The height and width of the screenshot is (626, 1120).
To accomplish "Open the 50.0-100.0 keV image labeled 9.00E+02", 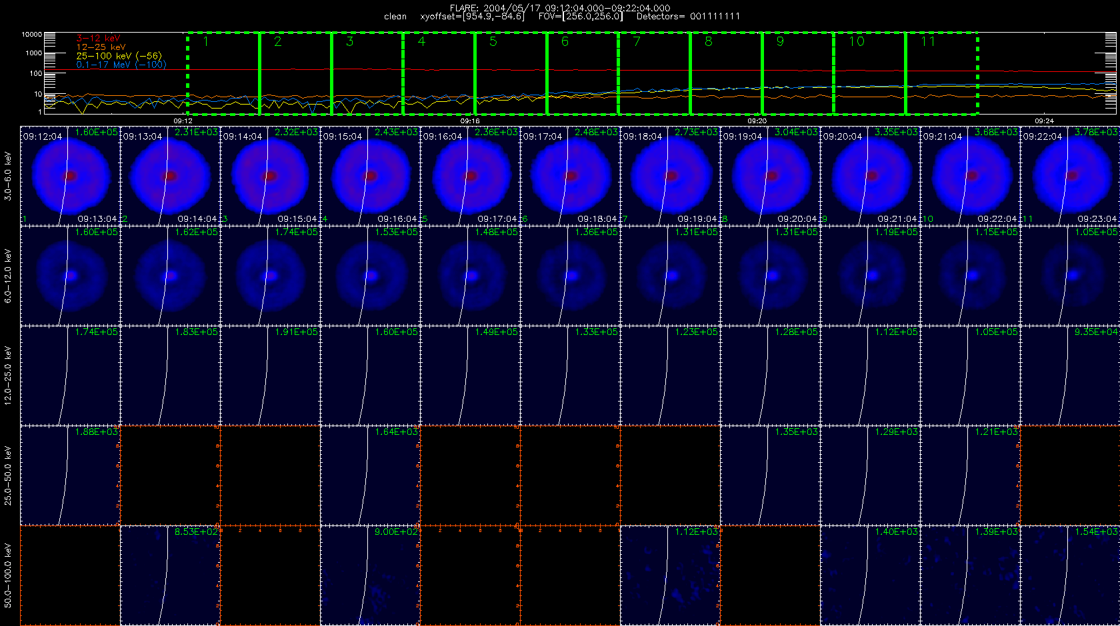I will (x=370, y=575).
